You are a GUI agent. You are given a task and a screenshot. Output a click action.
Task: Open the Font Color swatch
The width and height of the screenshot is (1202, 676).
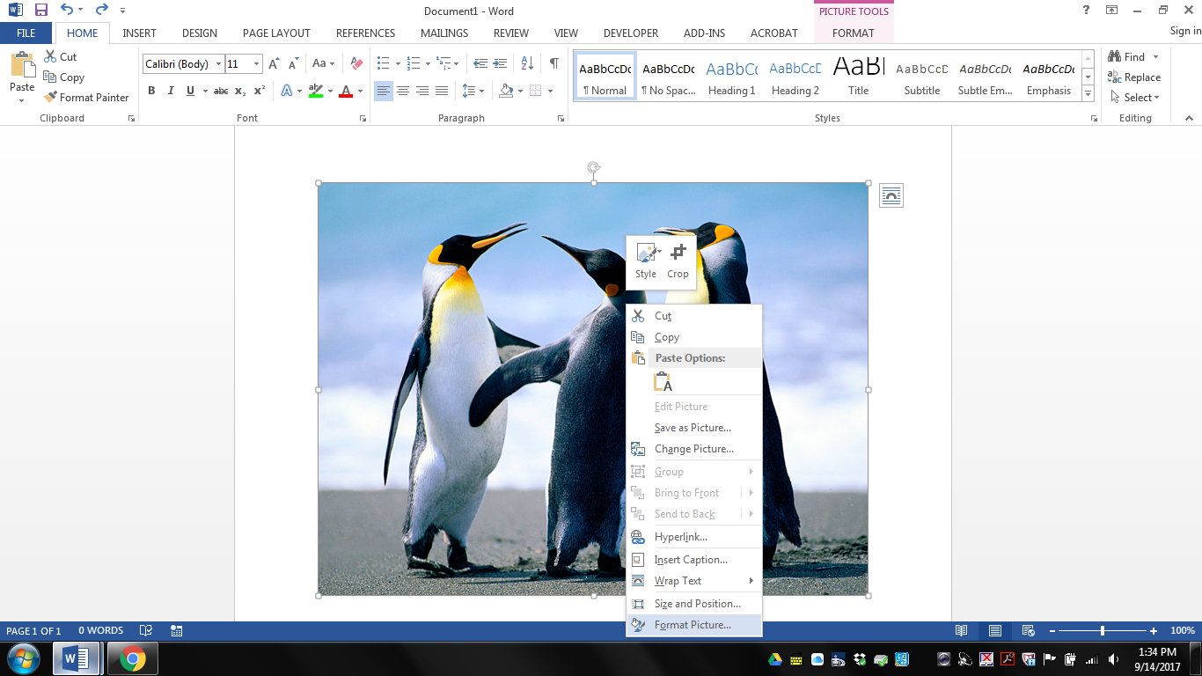(348, 91)
